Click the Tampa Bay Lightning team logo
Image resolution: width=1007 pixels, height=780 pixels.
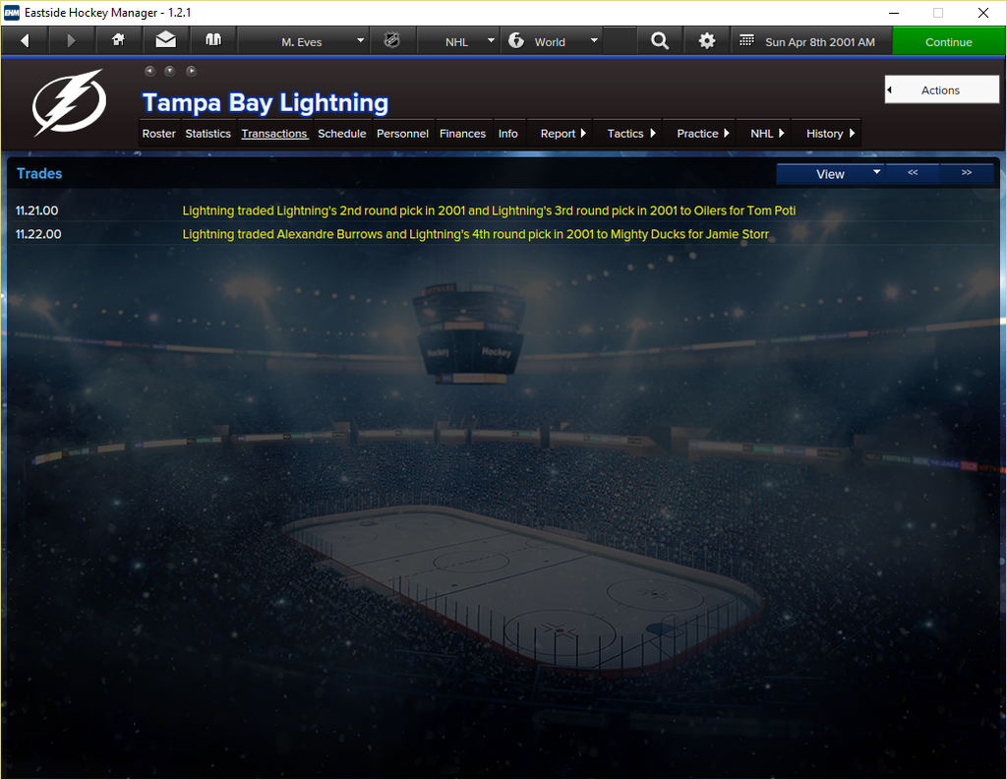click(x=70, y=103)
